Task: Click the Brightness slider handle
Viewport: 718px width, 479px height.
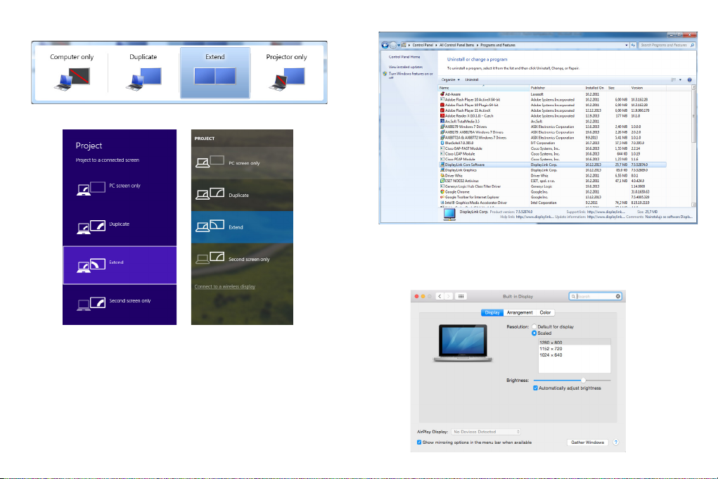Action: [x=584, y=380]
